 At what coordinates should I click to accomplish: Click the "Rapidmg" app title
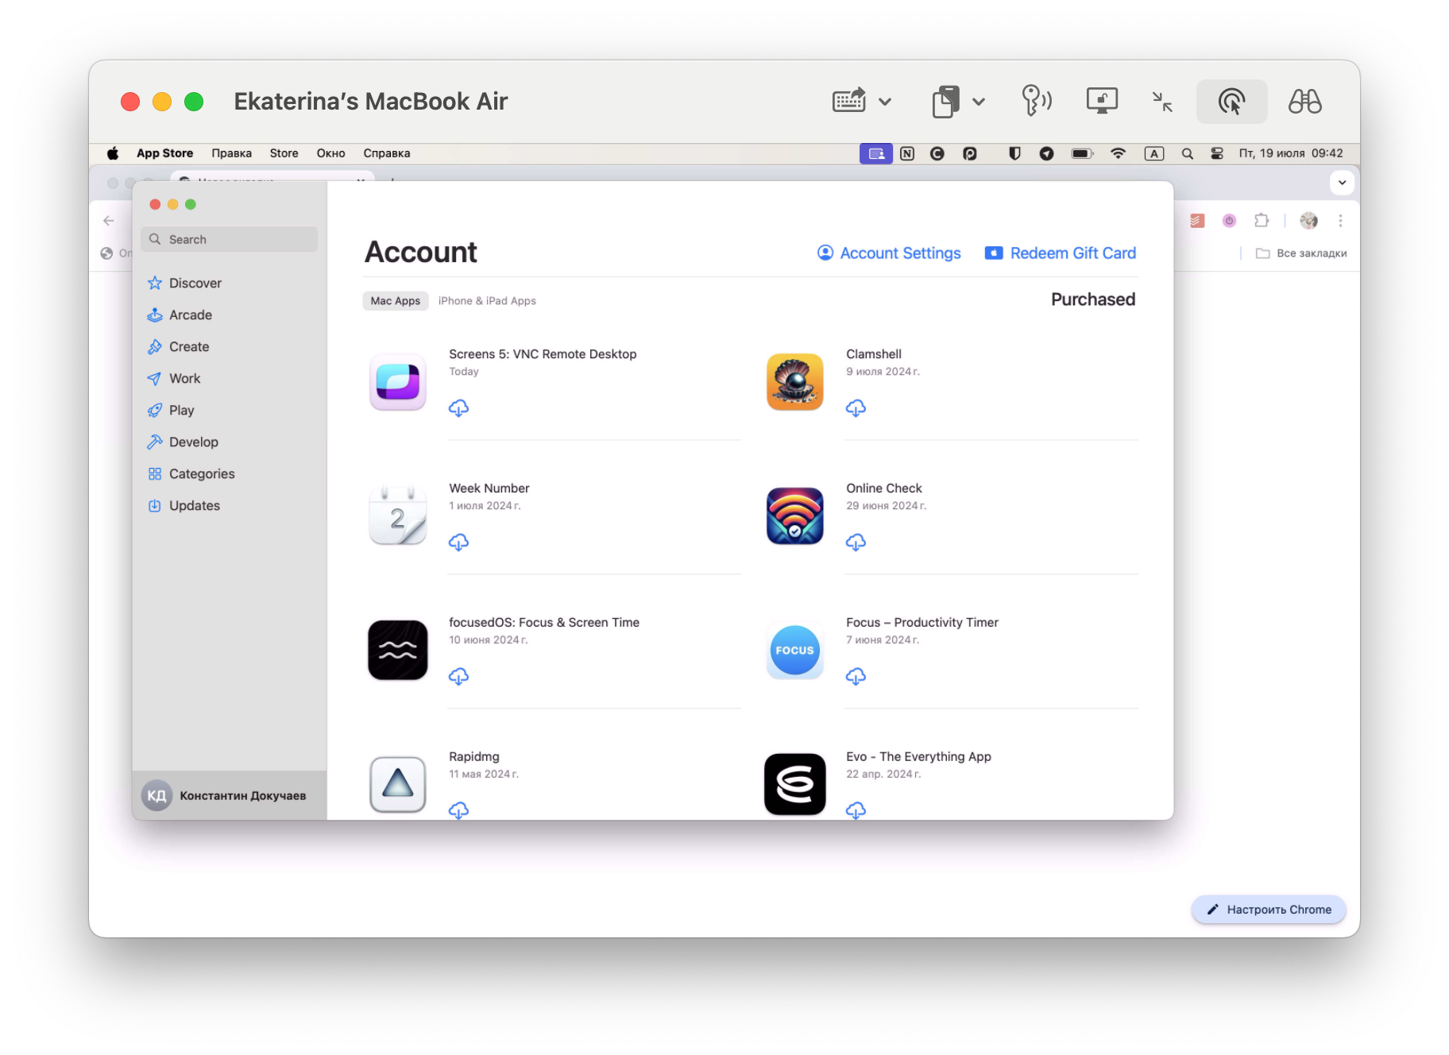coord(474,756)
